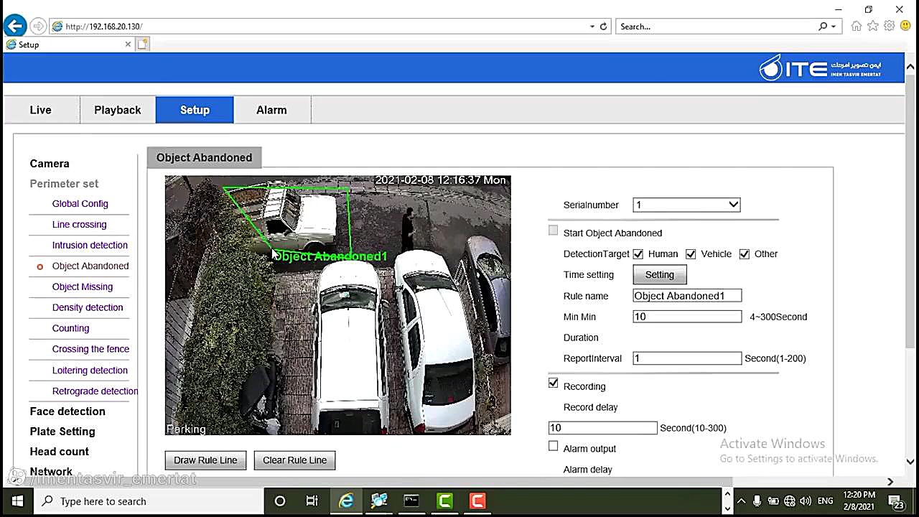The height and width of the screenshot is (517, 919).
Task: Open the browser Home page icon
Action: click(856, 27)
